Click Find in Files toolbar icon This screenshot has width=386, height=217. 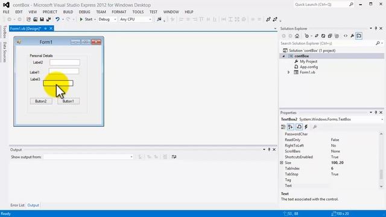coord(159,19)
